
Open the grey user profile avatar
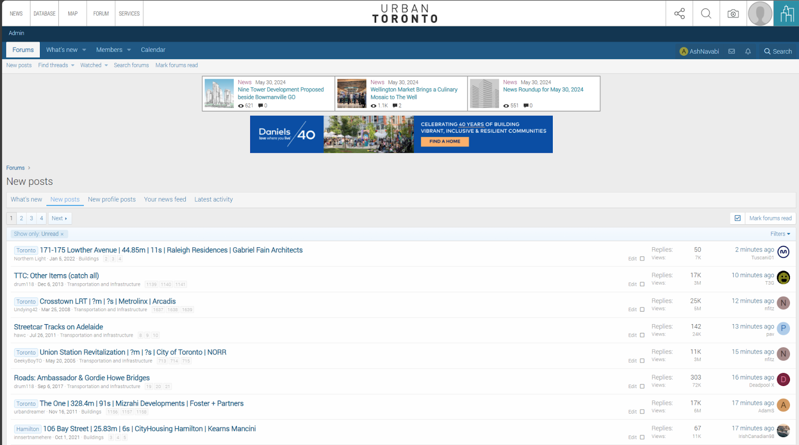pyautogui.click(x=760, y=13)
